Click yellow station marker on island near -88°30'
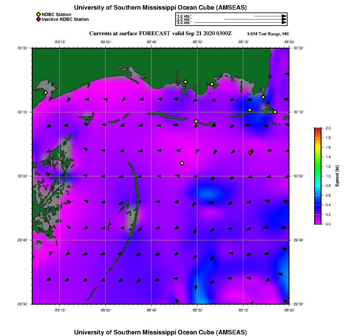Image resolution: width=353 pixels, height=336 pixels. [x=196, y=121]
